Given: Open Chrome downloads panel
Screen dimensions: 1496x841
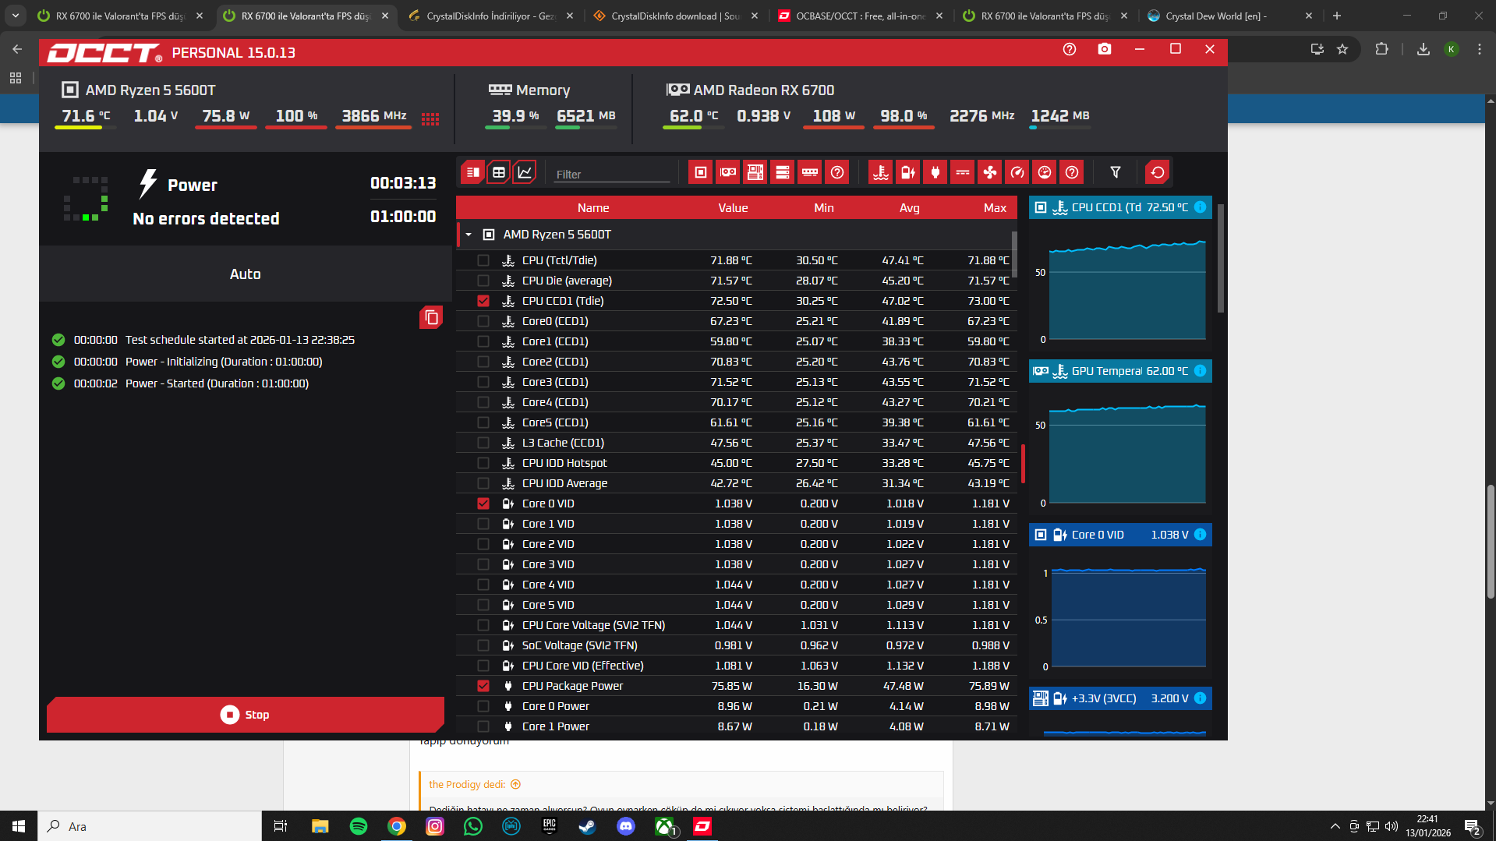Looking at the screenshot, I should [x=1423, y=49].
